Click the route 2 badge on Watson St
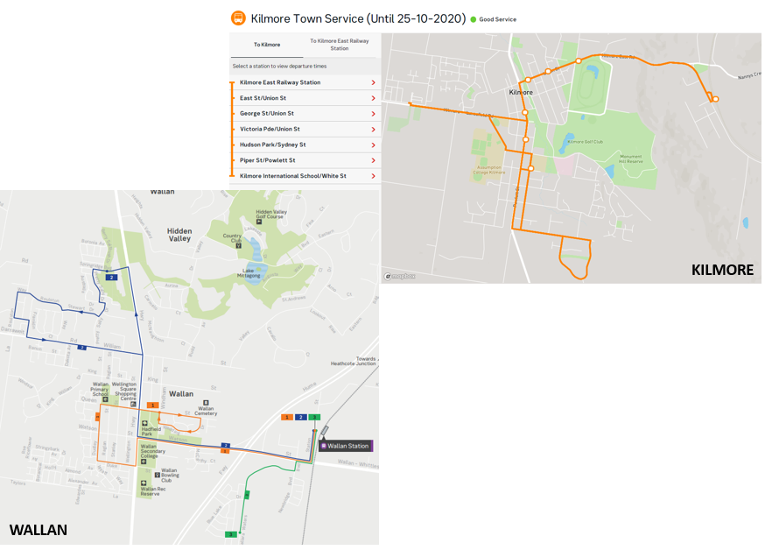The width and height of the screenshot is (765, 550). pyautogui.click(x=225, y=446)
